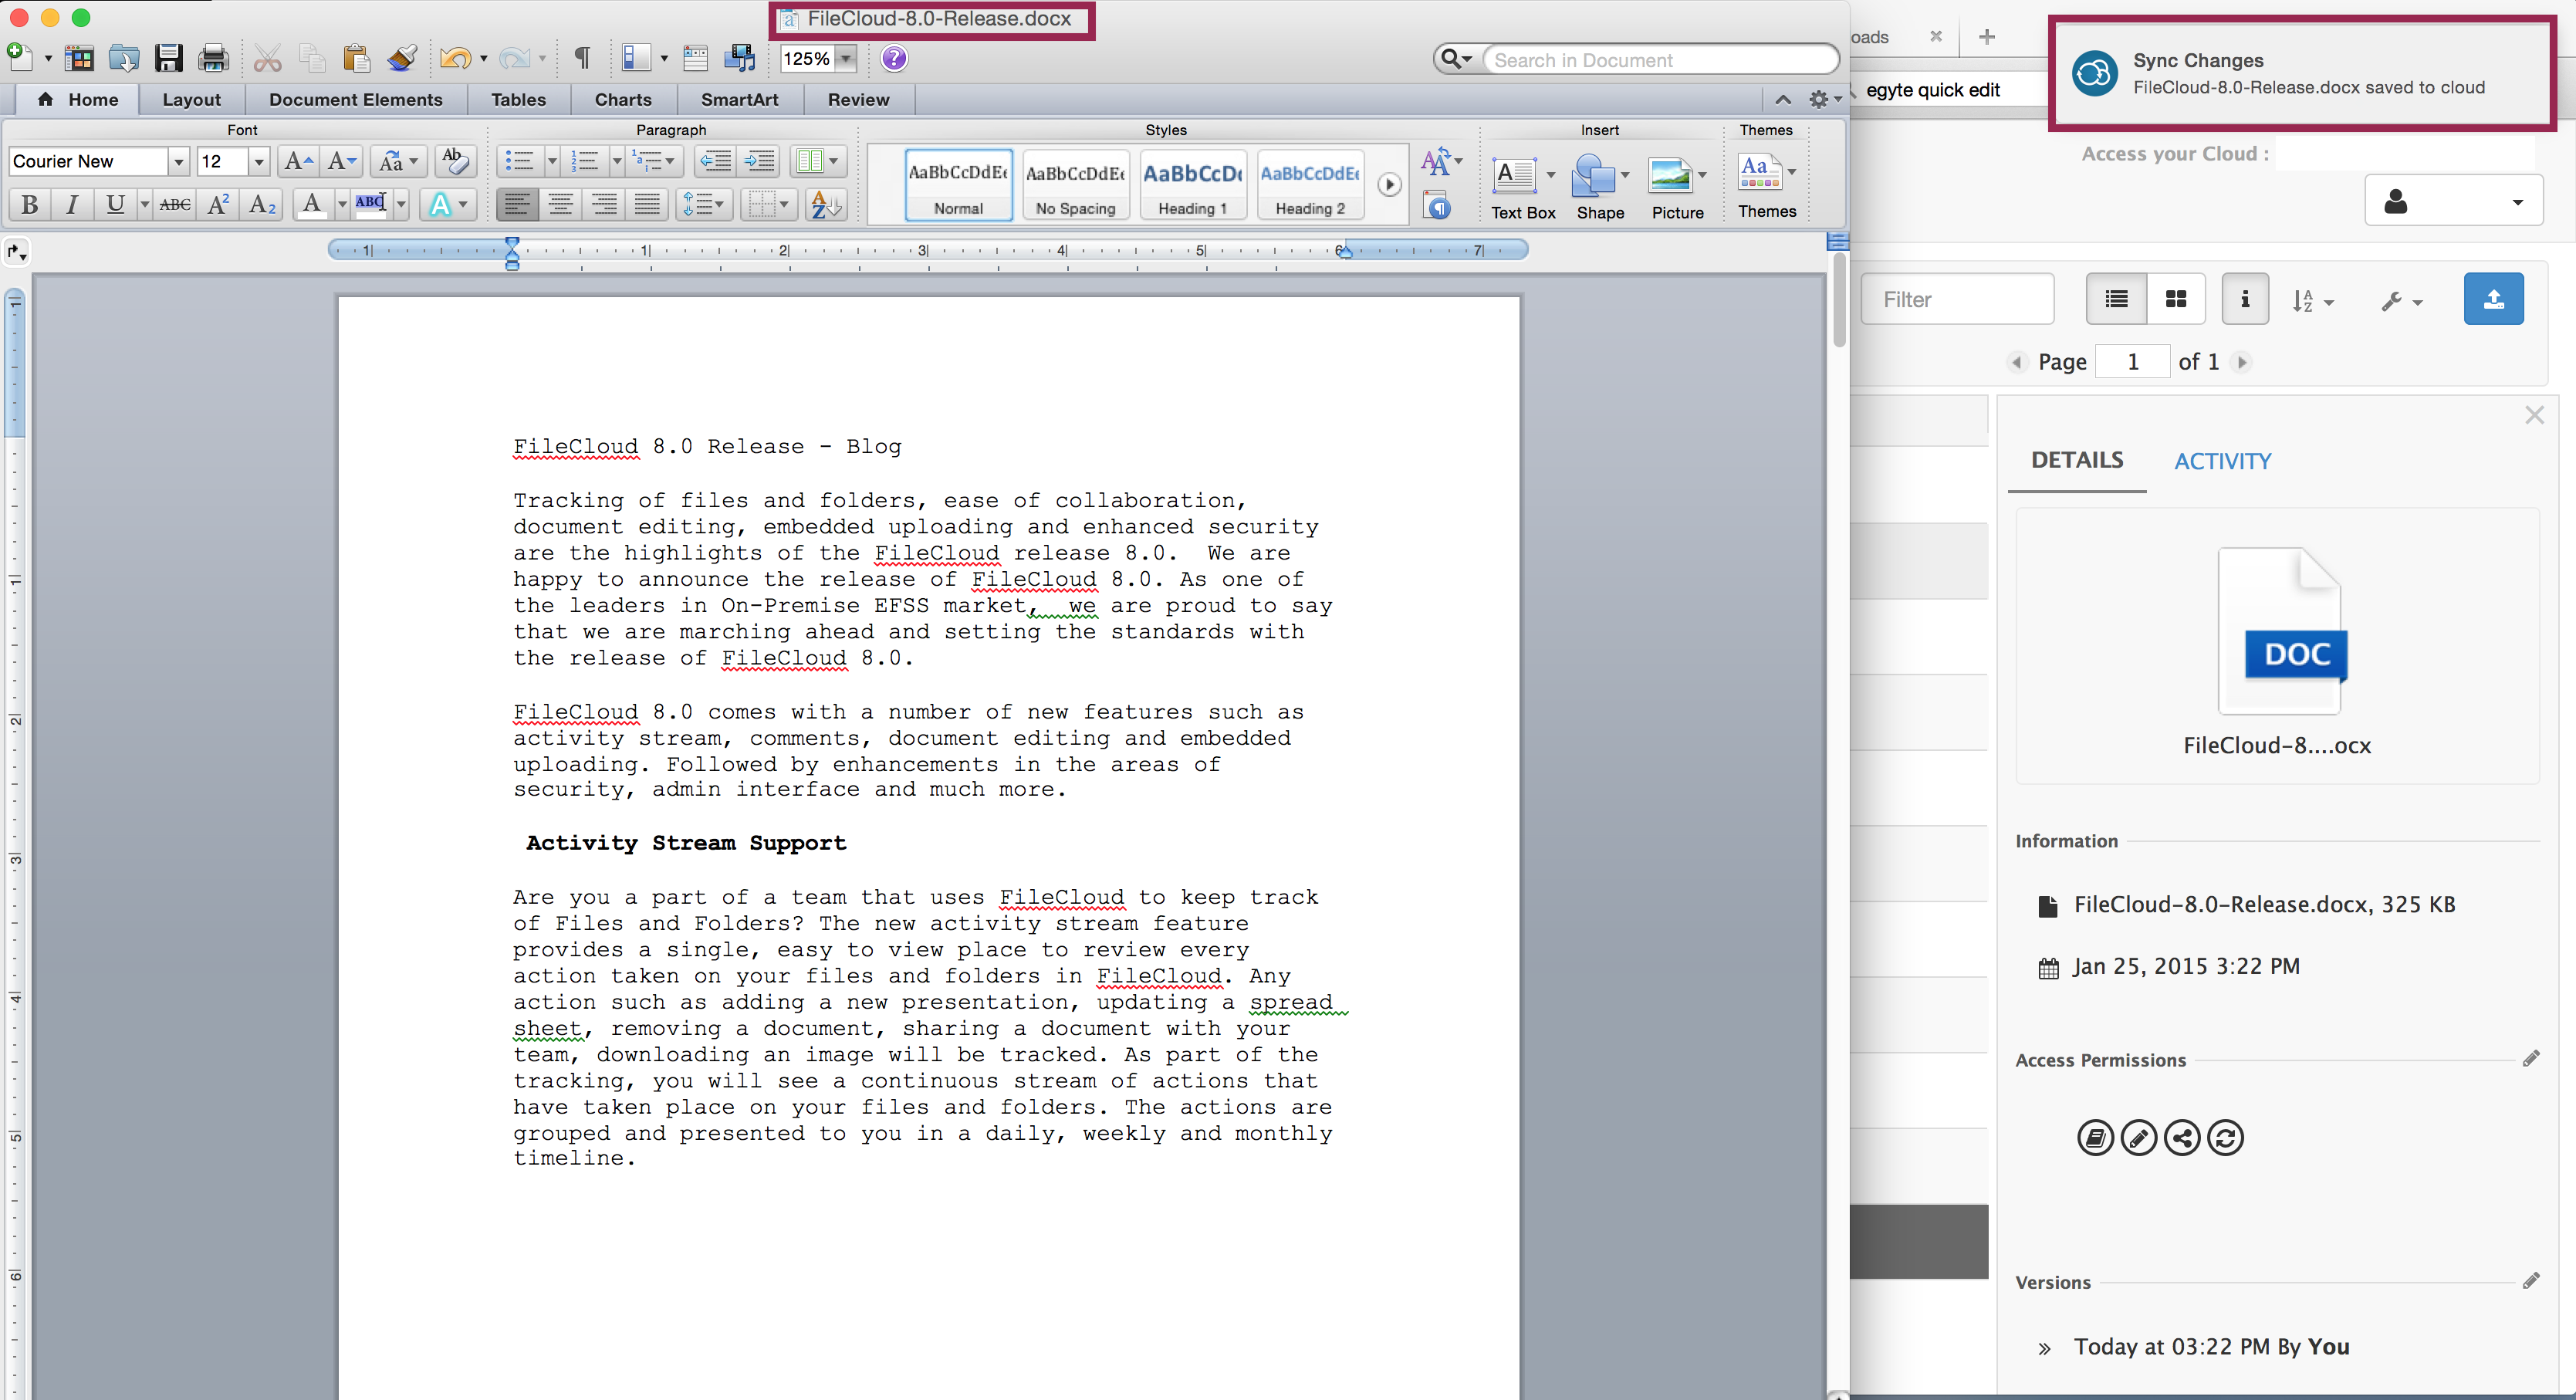
Task: Open the sort order dropdown in FileCloud
Action: pyautogui.click(x=2311, y=300)
